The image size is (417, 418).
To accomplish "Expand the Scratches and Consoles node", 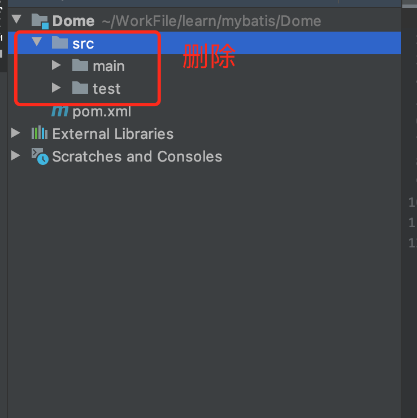I will point(16,155).
